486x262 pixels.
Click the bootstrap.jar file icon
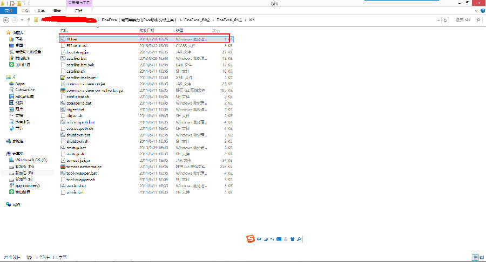(63, 52)
